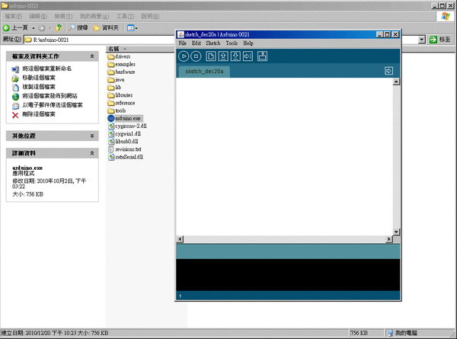This screenshot has width=457, height=339.
Task: Open the Explorer Help (說明) menu
Action: coord(150,16)
